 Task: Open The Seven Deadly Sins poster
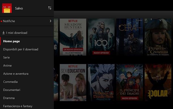point(101,82)
